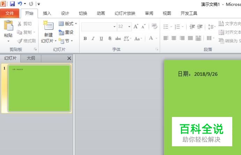Click 重设 (Reset) slide button

pyautogui.click(x=66, y=32)
